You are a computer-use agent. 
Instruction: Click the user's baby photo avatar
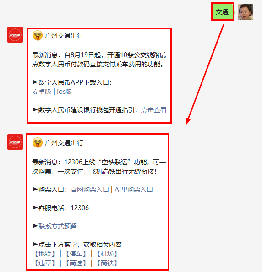246,12
